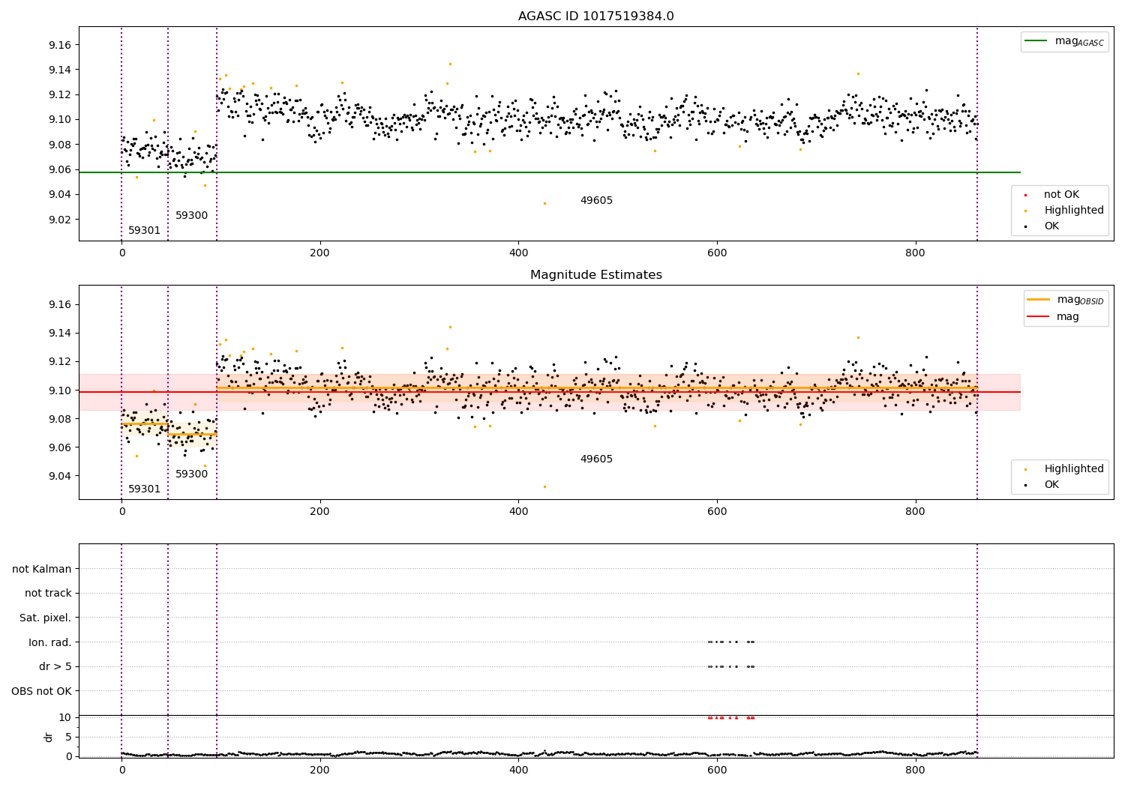Click the 'Ion. rad.' axis label
This screenshot has height=787, width=1125.
[x=50, y=642]
